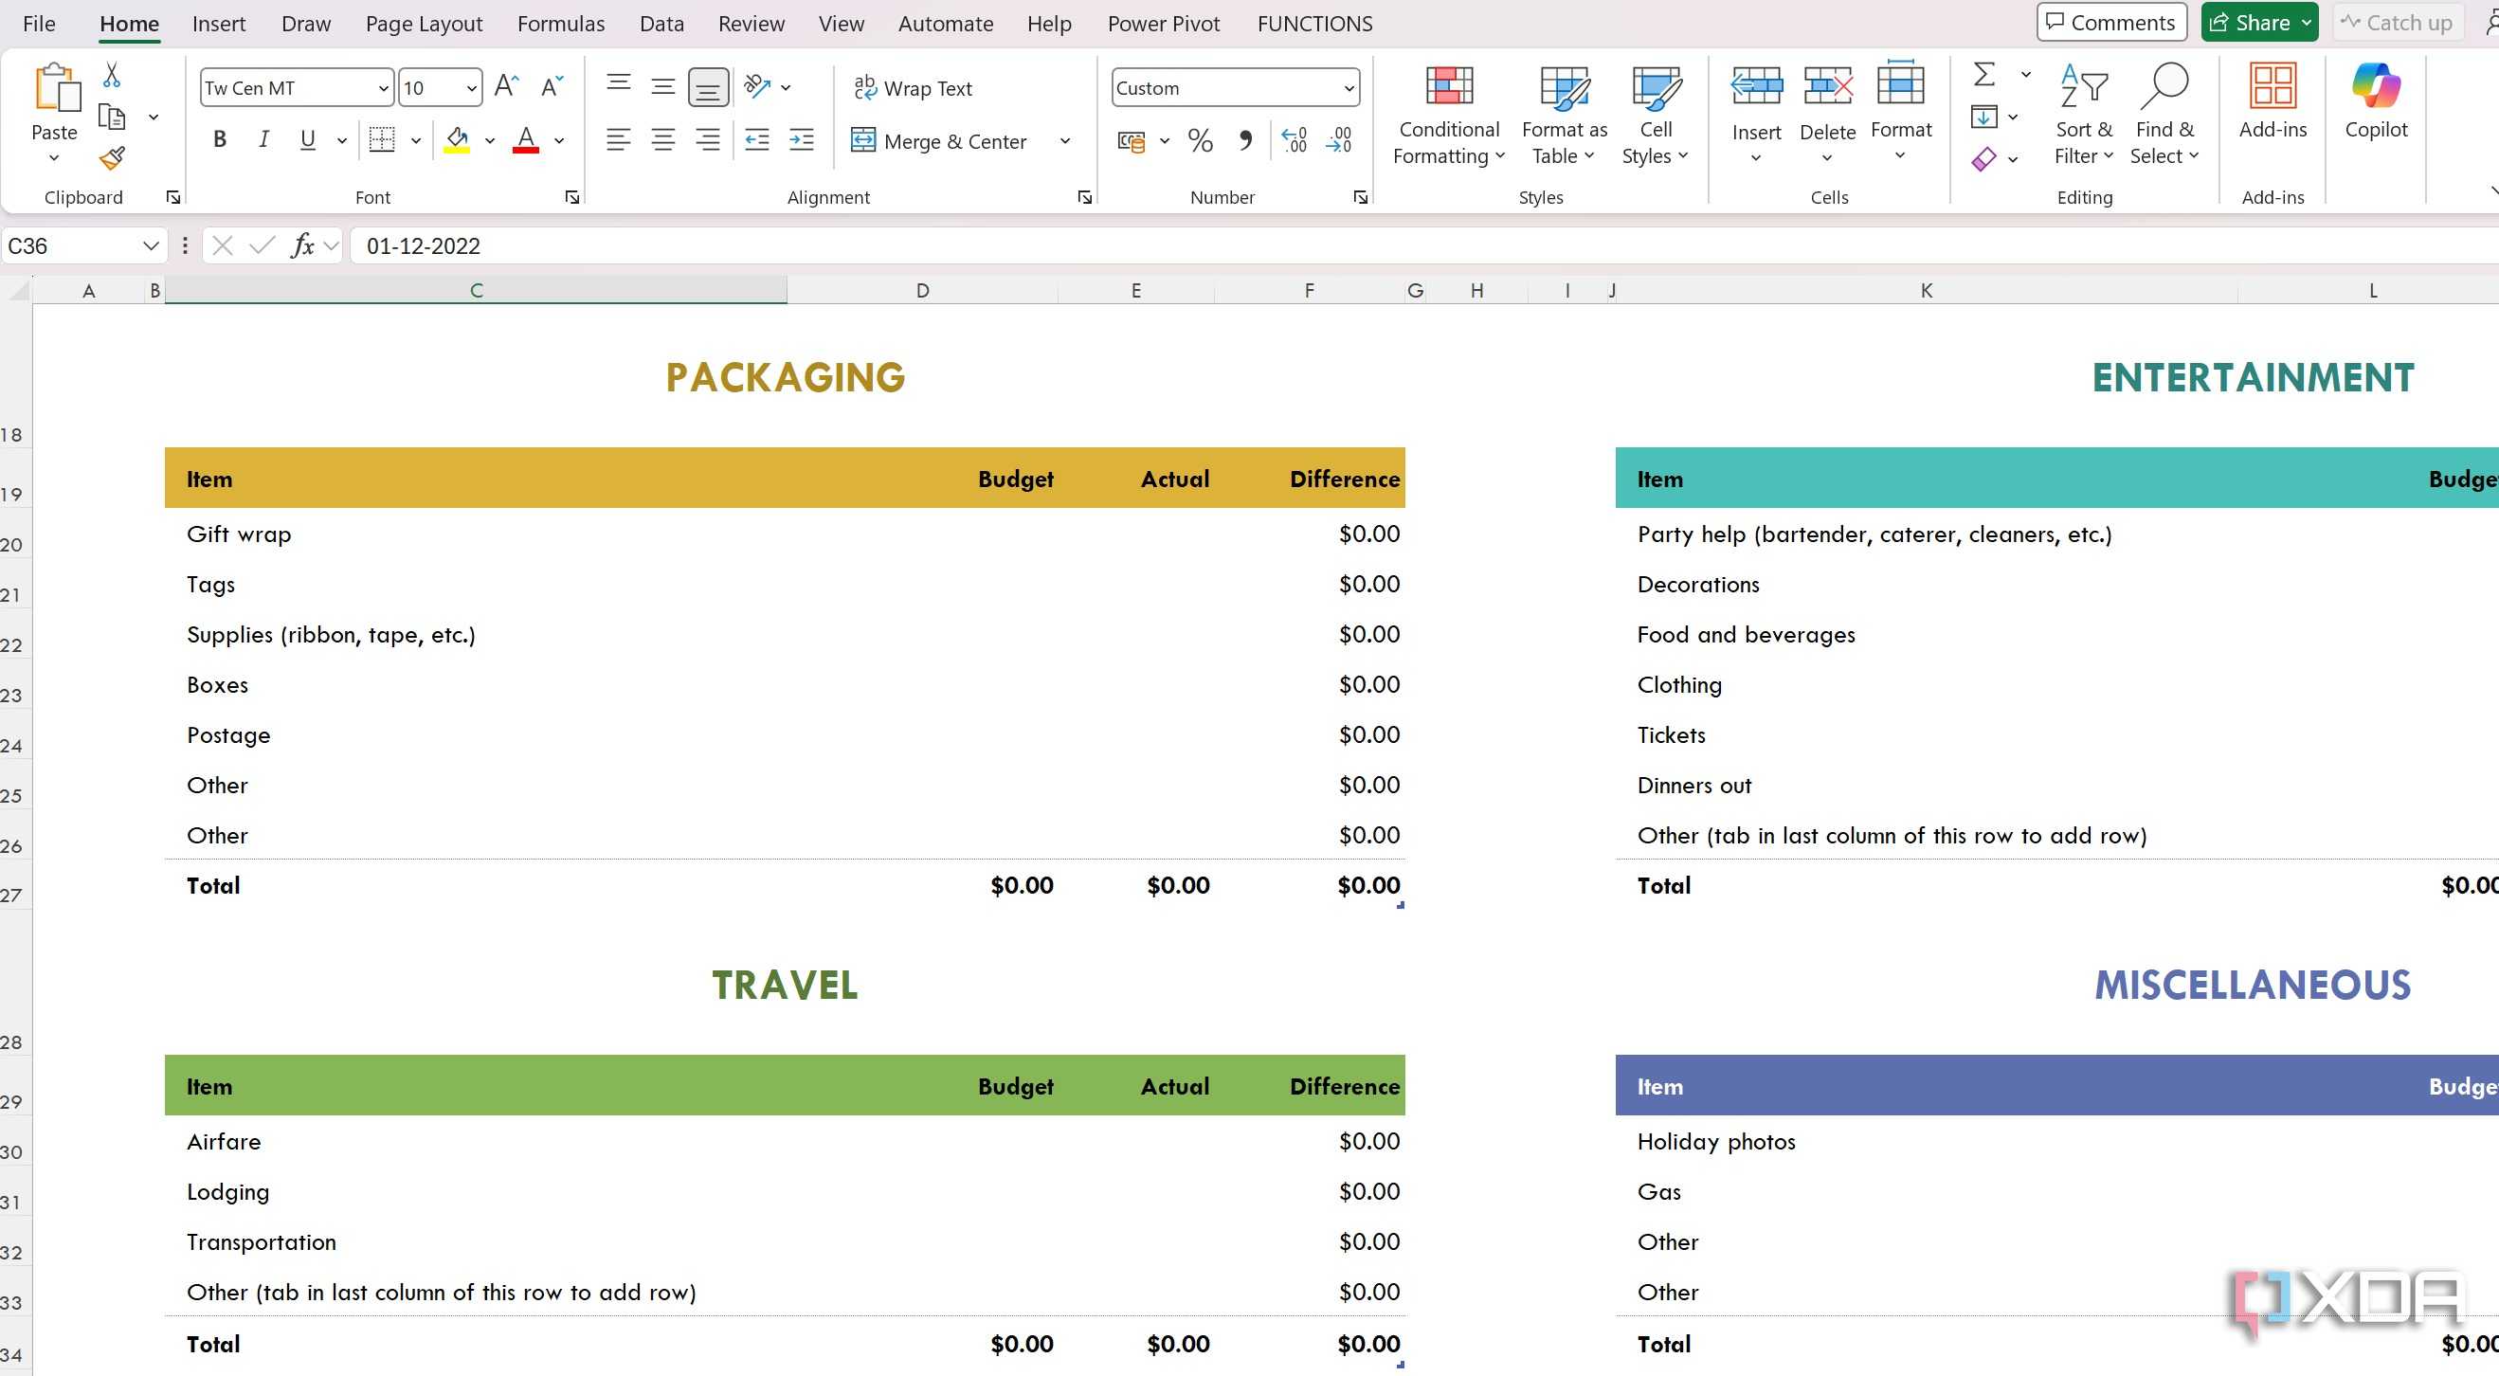Open the Formulas ribbon tab
Screen dimensions: 2499x1376
click(561, 24)
